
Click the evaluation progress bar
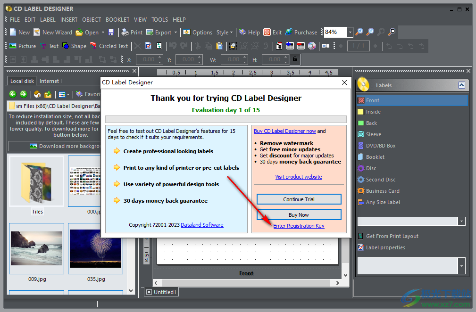tap(225, 119)
